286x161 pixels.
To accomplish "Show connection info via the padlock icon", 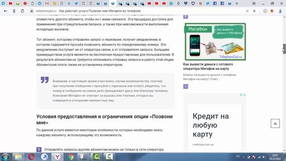I will [x=32, y=11].
